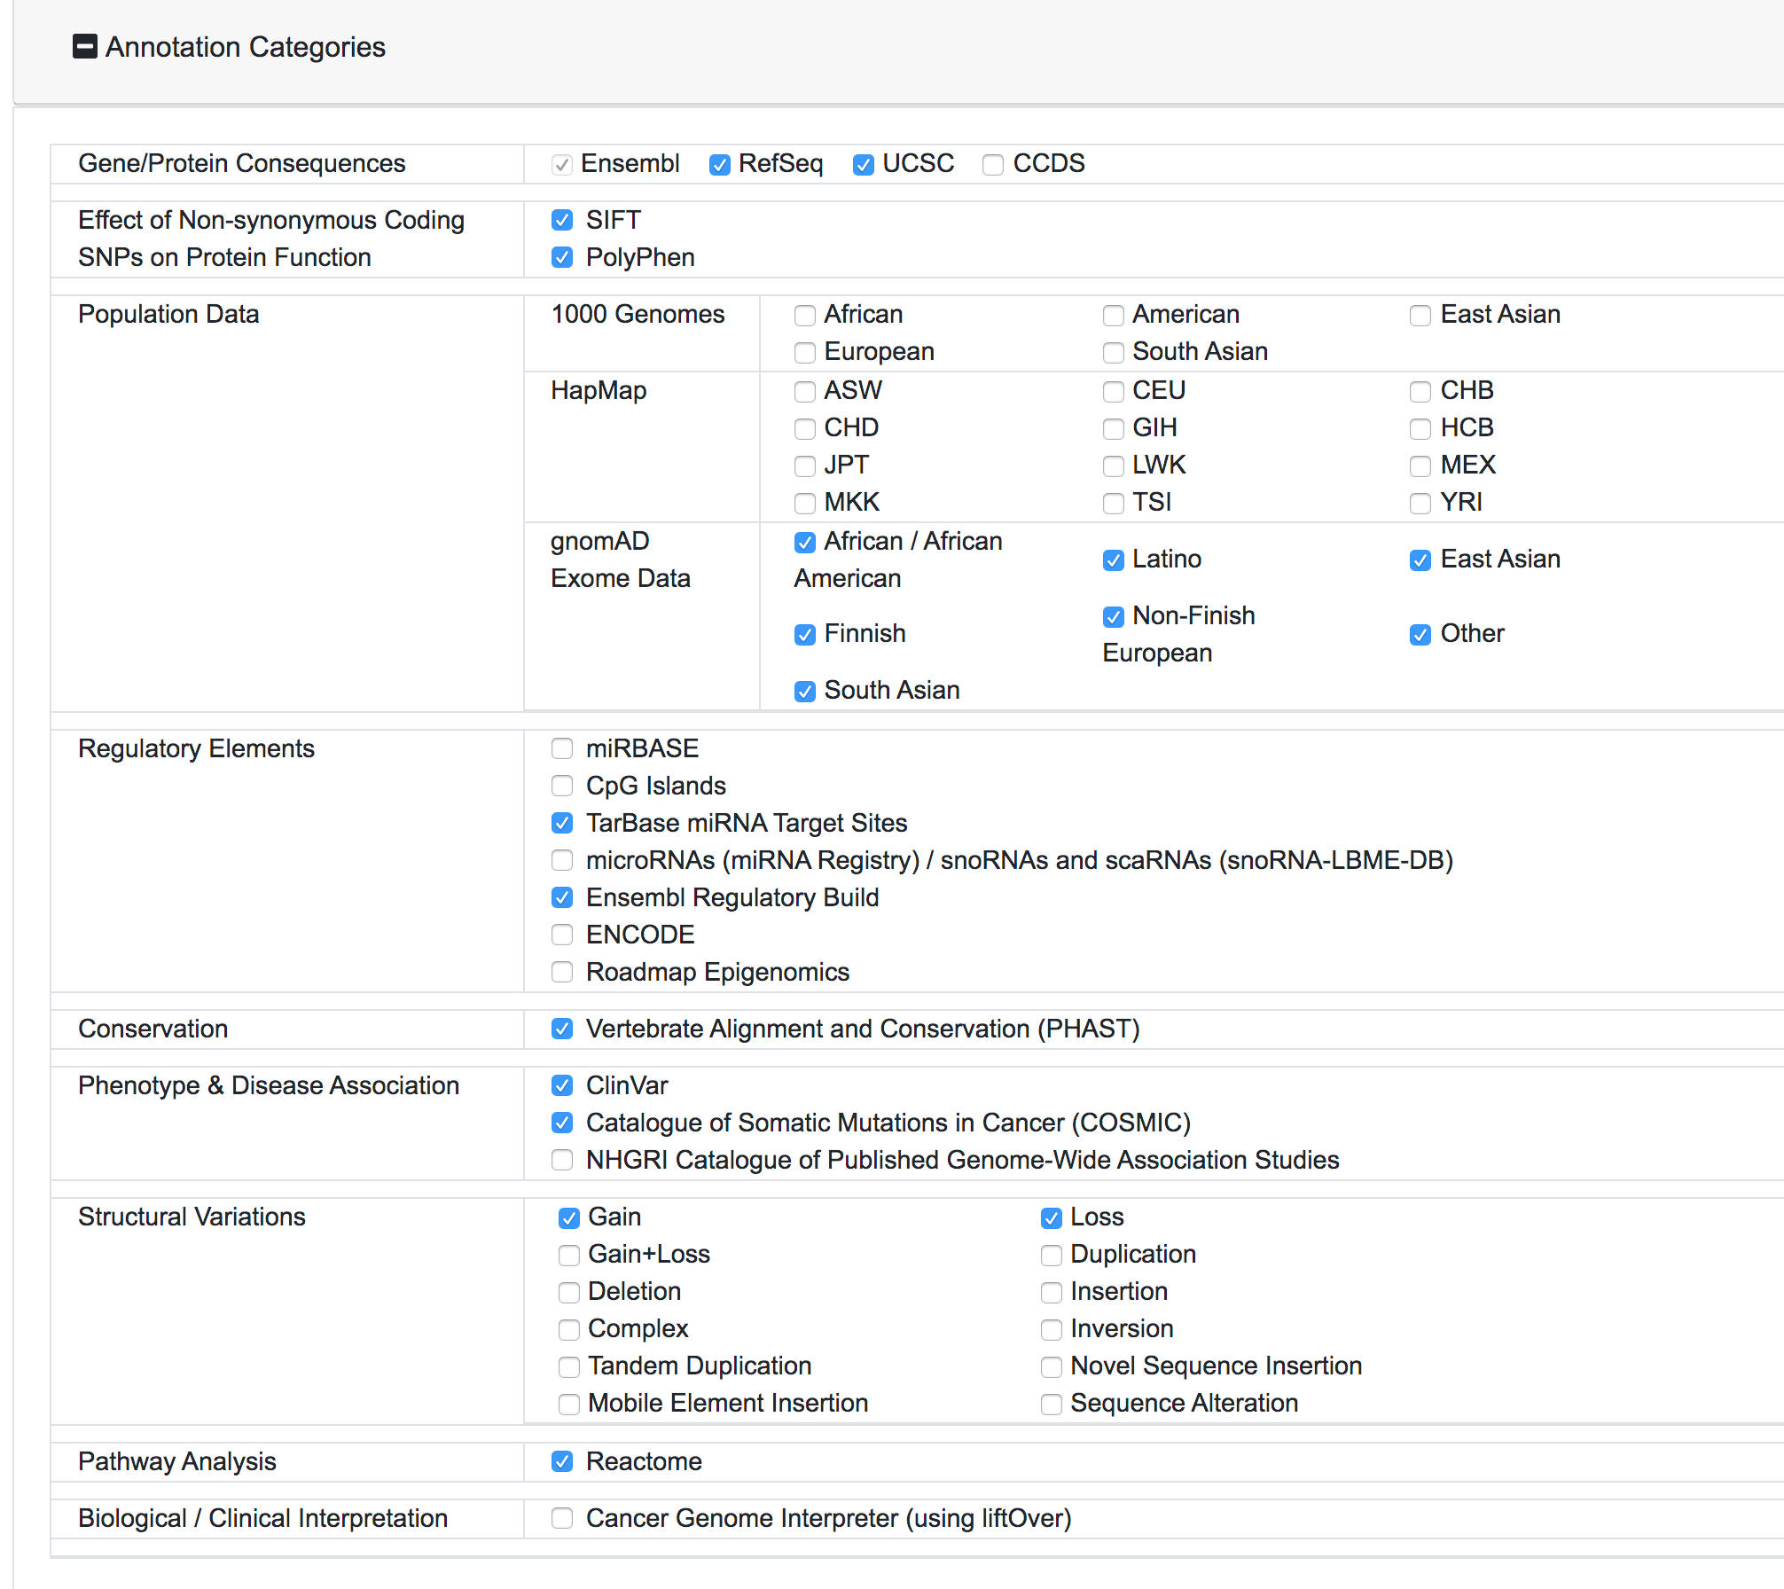Disable gnomAD Non-Finish European checkbox
This screenshot has height=1589, width=1784.
pos(1114,617)
